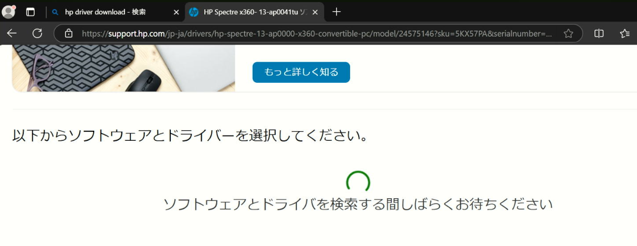Open the favorites list icon

(x=625, y=33)
